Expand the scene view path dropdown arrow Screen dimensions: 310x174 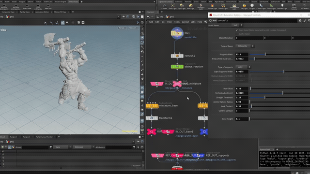118,17
